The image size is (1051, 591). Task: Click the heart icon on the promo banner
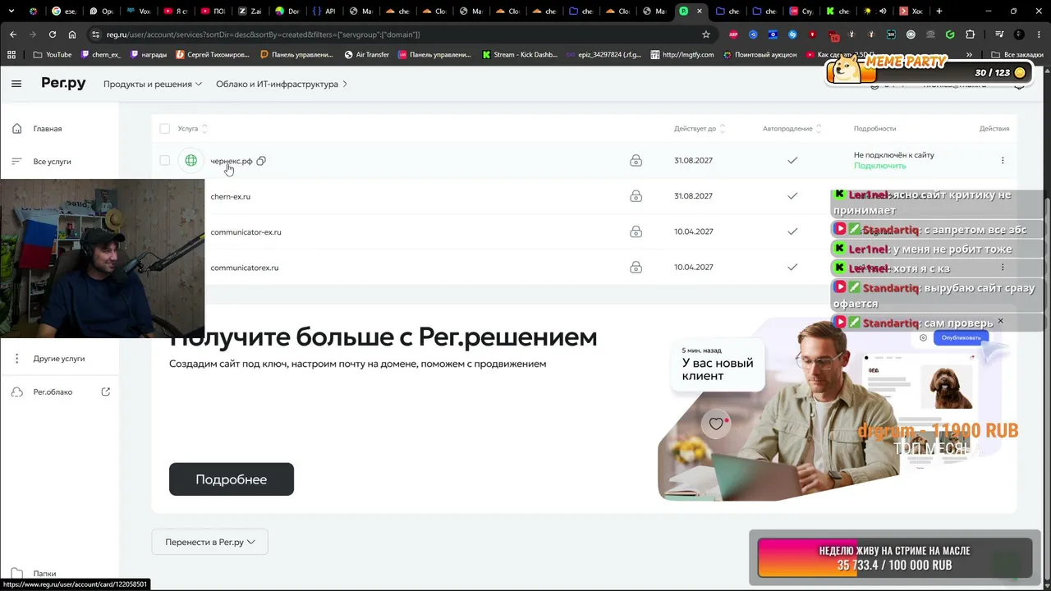(716, 424)
